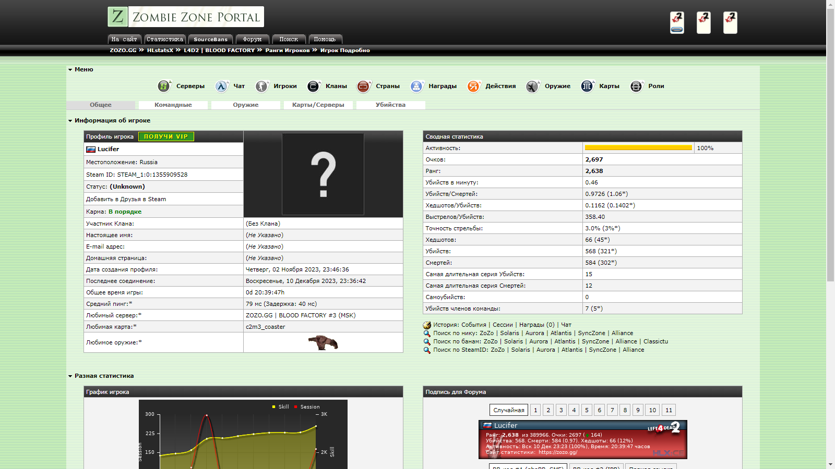Click the Действия icon in menu
This screenshot has height=469, width=835.
(x=474, y=86)
